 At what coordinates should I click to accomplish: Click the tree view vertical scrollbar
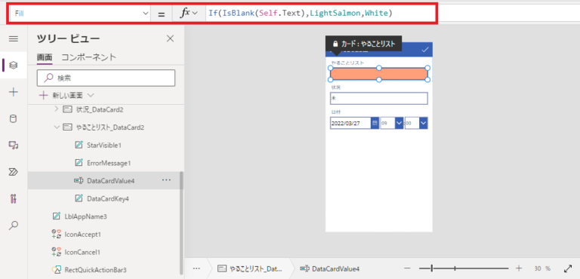pyautogui.click(x=181, y=223)
